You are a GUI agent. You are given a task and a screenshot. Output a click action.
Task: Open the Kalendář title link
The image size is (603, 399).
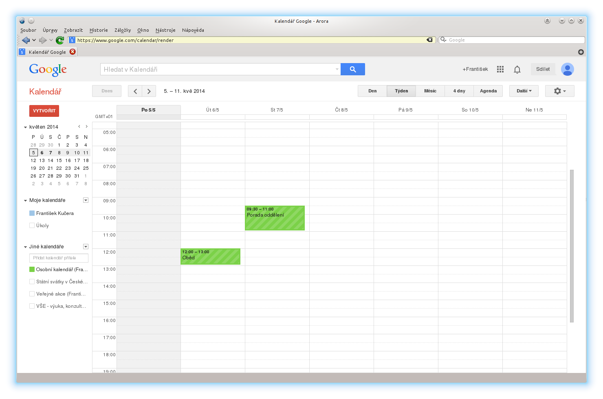(x=45, y=92)
